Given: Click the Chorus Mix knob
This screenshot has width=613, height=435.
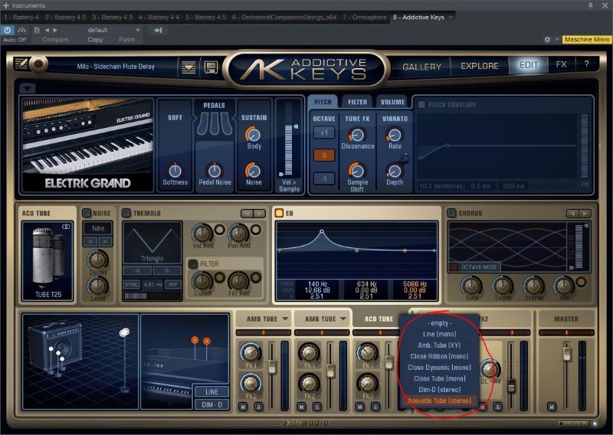Looking at the screenshot, I should (x=564, y=286).
